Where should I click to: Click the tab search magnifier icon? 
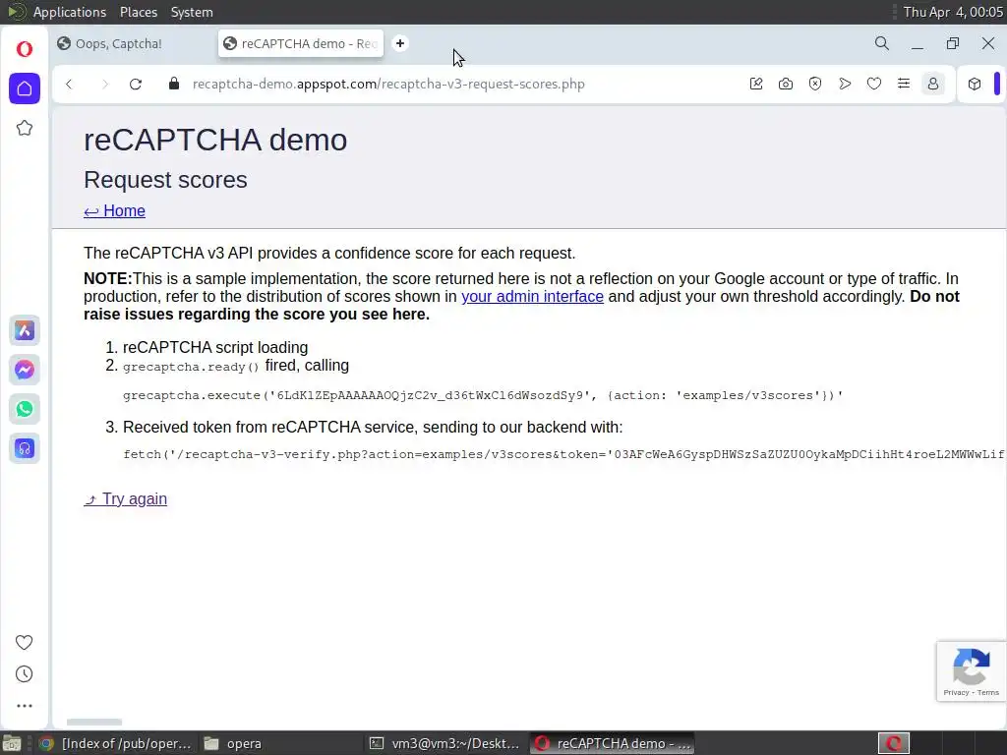882,43
